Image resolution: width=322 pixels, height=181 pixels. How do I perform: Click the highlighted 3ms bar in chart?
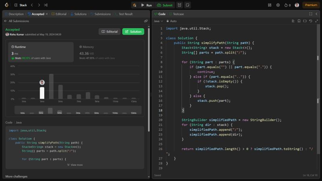pos(42,93)
